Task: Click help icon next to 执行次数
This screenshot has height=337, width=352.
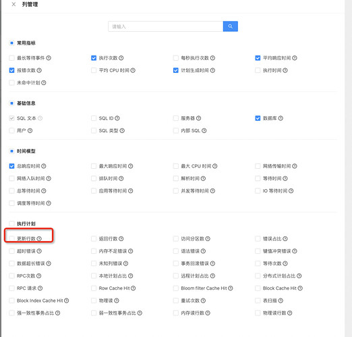Action: (x=121, y=58)
